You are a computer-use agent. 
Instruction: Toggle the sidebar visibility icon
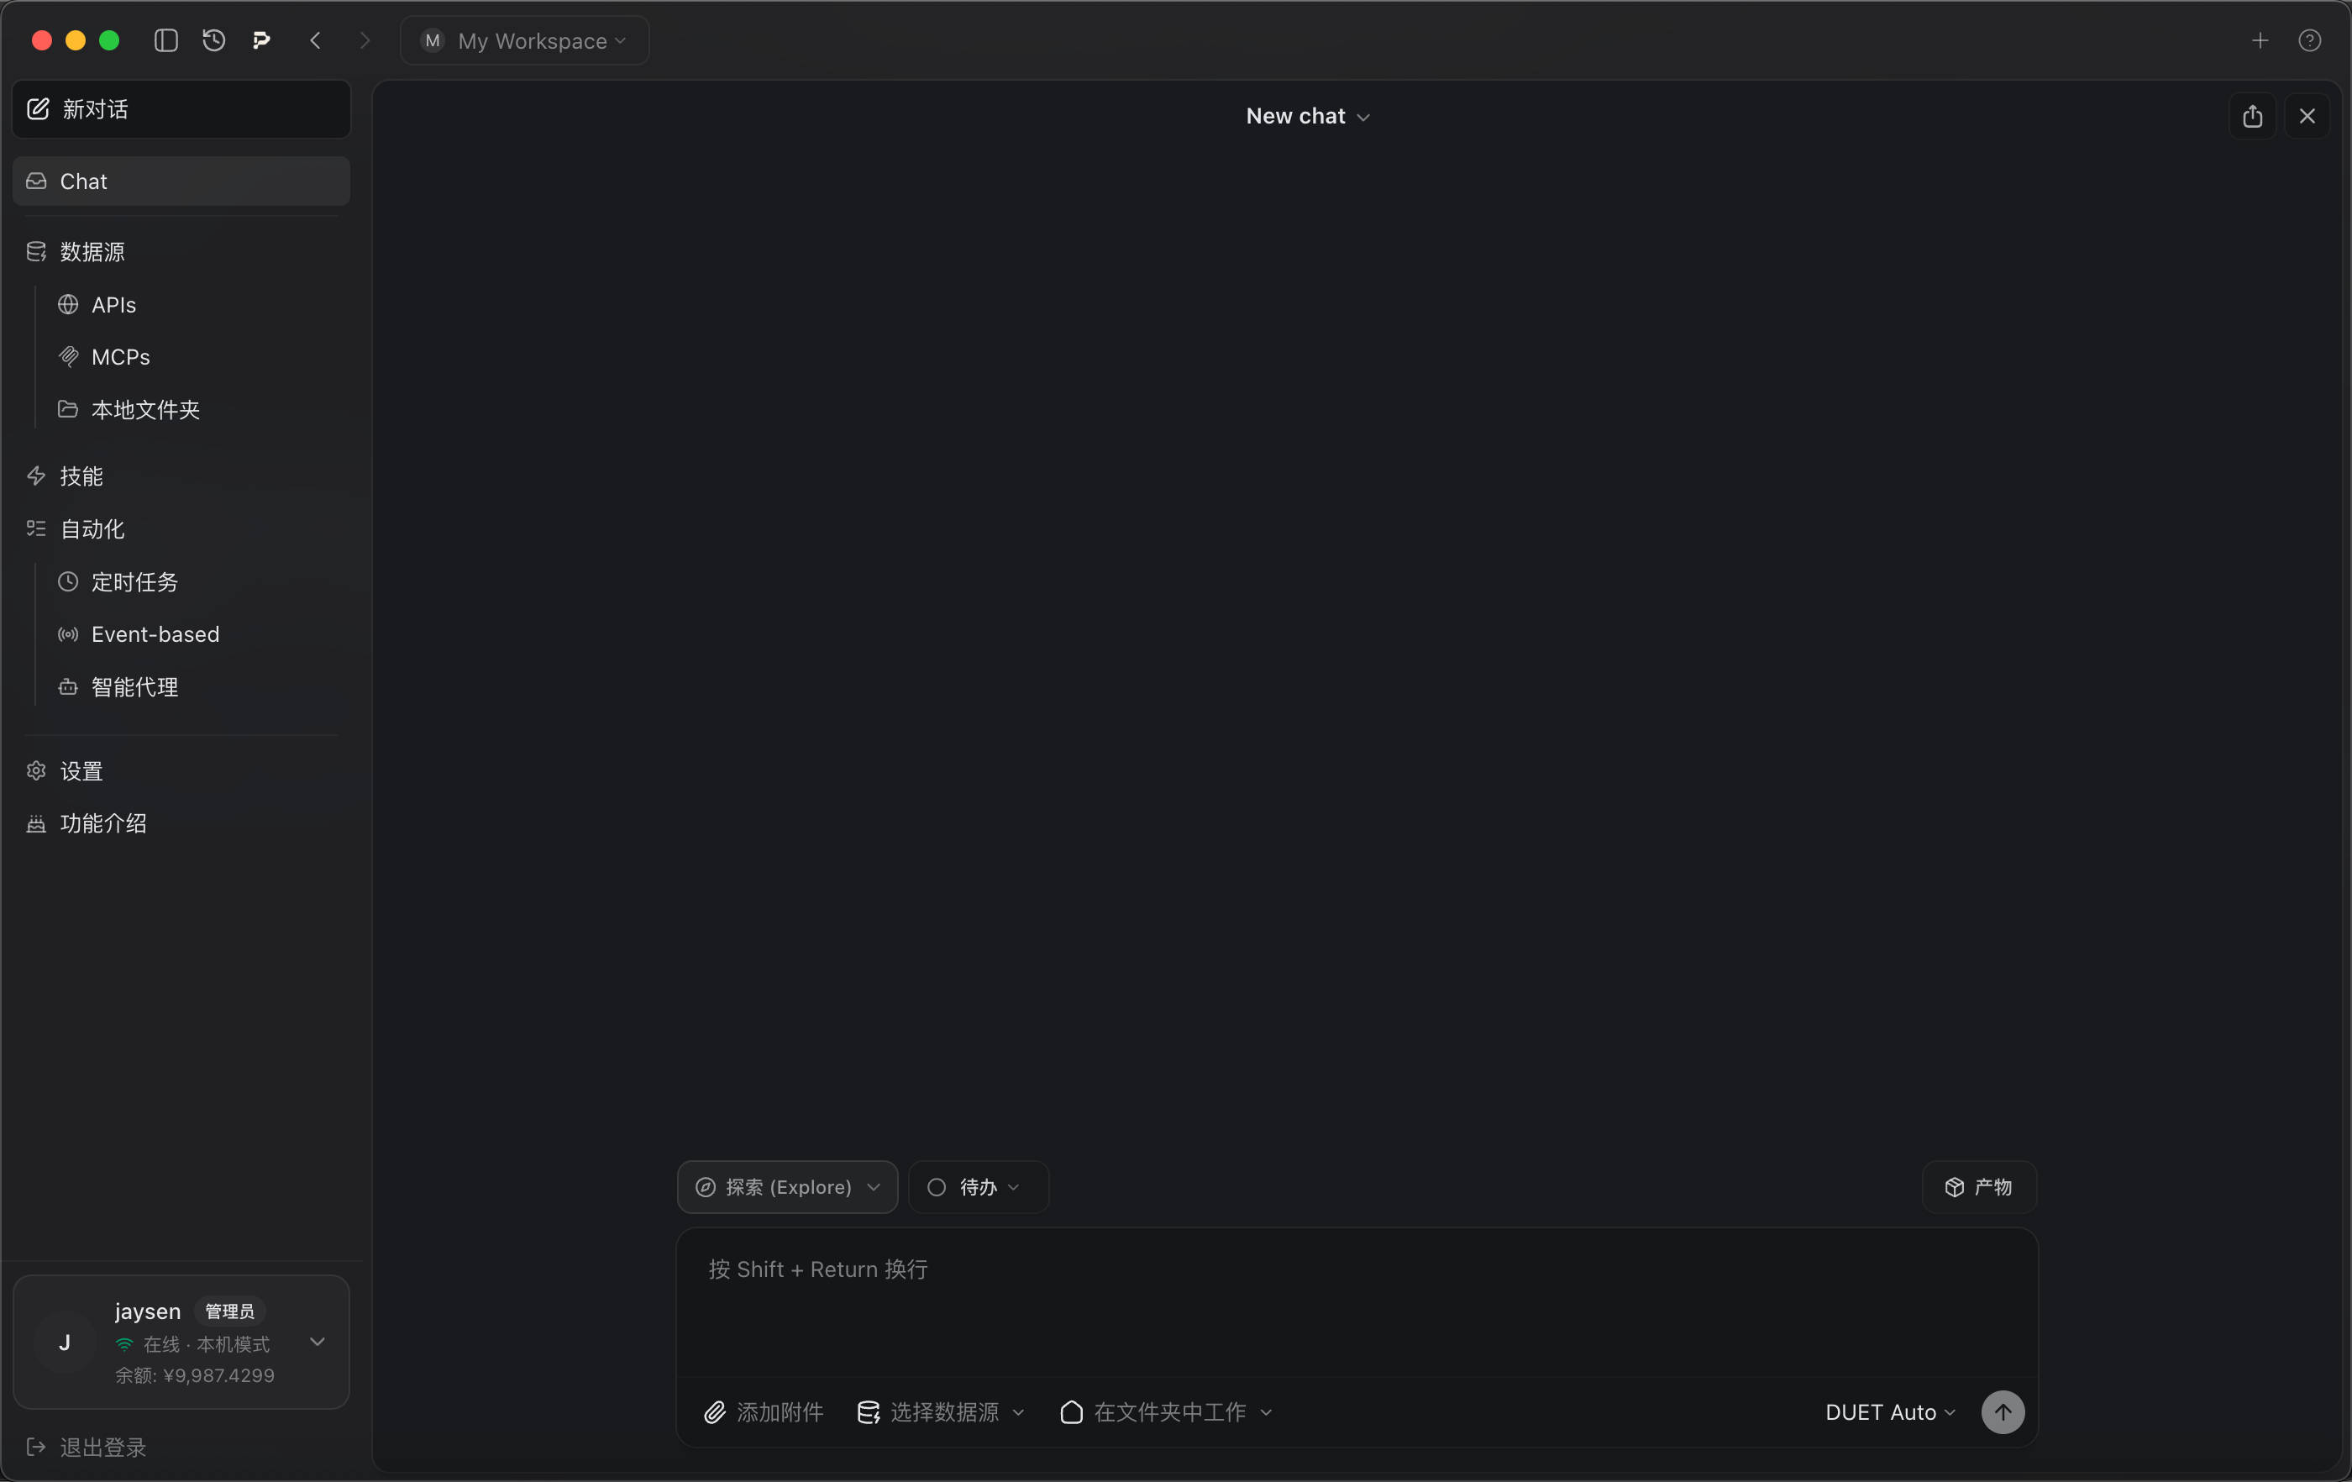[x=165, y=41]
